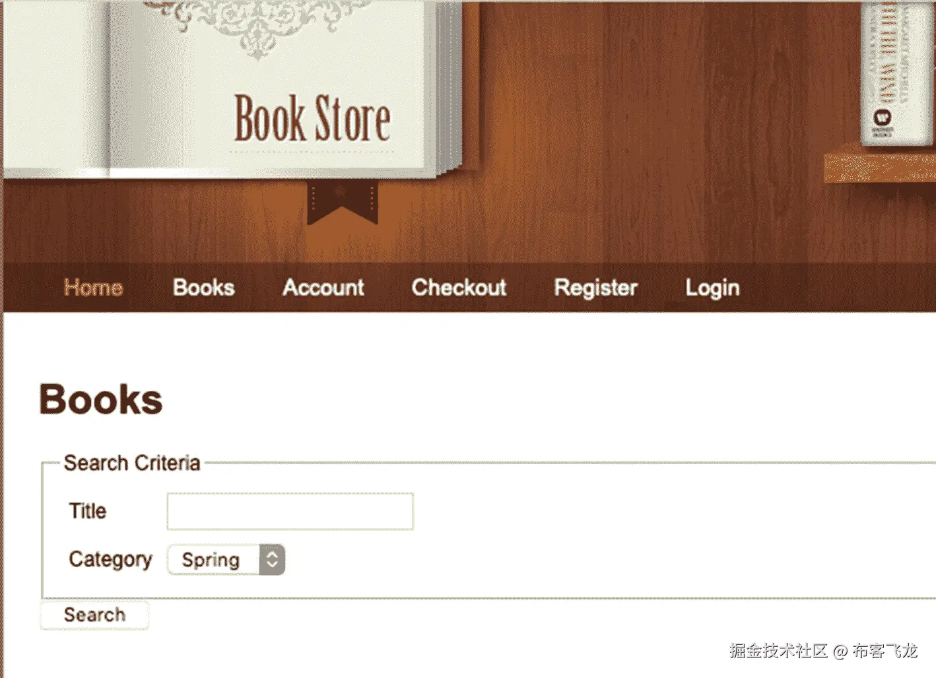This screenshot has width=936, height=678.
Task: Open the Login link
Action: (712, 288)
